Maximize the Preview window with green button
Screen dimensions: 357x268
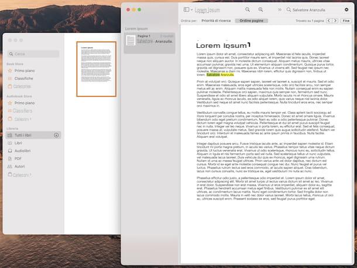(x=139, y=10)
